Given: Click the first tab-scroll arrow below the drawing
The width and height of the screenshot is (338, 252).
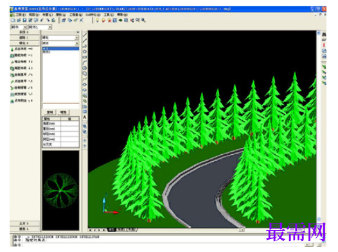Looking at the screenshot, I should [x=91, y=230].
